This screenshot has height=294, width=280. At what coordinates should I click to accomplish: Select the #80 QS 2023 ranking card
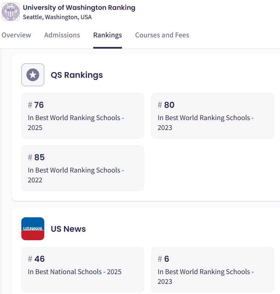(212, 116)
